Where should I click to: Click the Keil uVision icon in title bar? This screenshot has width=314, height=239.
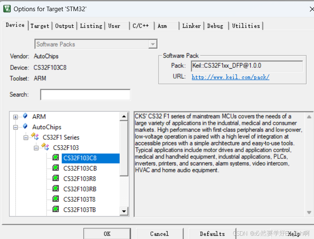pyautogui.click(x=7, y=9)
